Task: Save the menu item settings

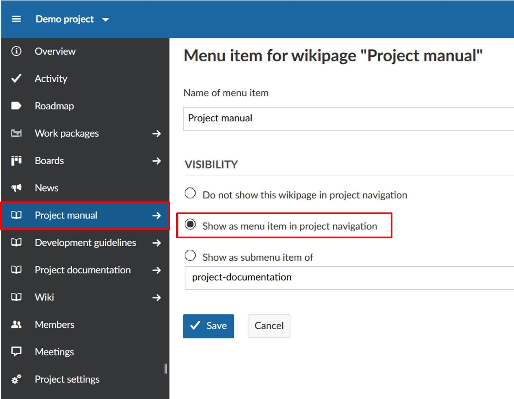Action: coord(208,326)
